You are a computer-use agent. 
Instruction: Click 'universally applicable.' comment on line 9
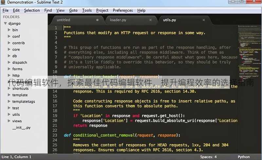pyautogui.click(x=92, y=67)
